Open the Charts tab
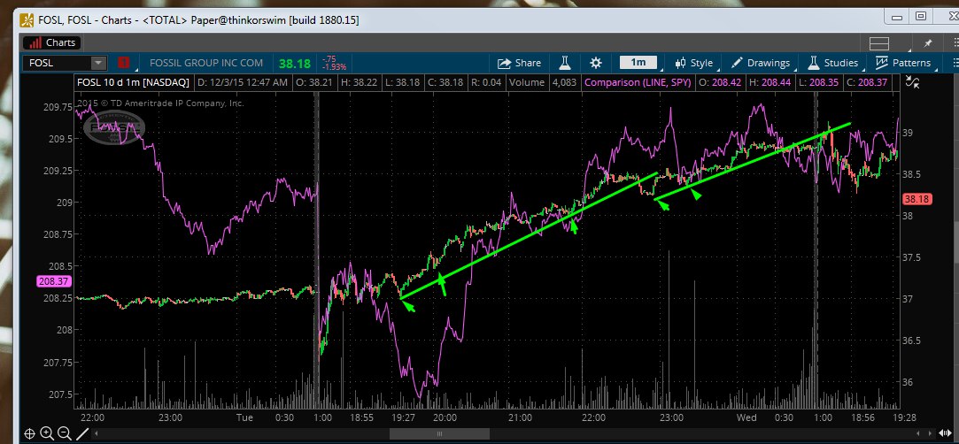959x444 pixels. click(52, 42)
